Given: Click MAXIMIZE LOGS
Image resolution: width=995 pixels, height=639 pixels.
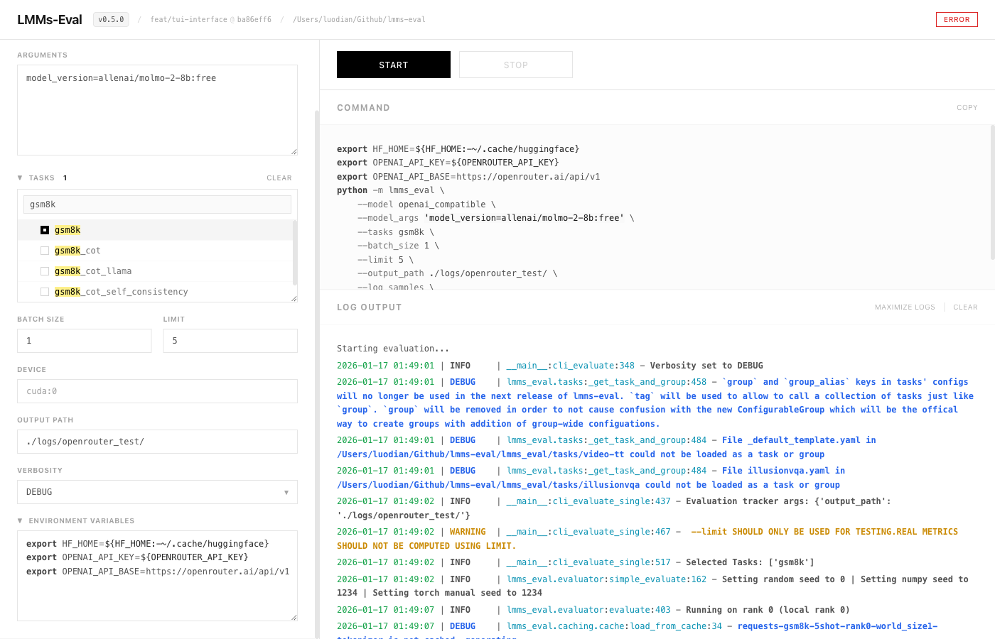Looking at the screenshot, I should [905, 307].
